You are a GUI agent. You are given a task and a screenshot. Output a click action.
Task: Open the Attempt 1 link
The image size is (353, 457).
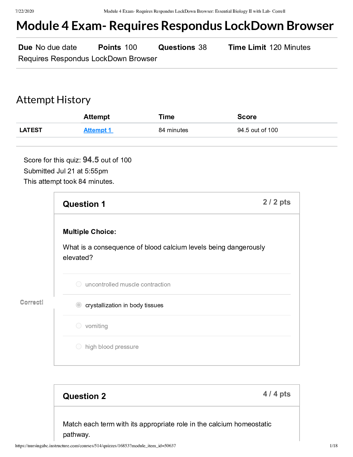pos(98,130)
